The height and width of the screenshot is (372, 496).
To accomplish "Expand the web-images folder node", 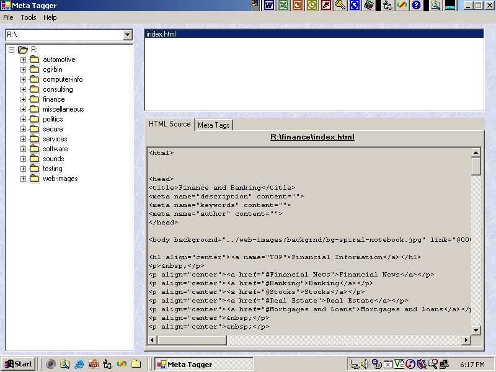I will [24, 179].
